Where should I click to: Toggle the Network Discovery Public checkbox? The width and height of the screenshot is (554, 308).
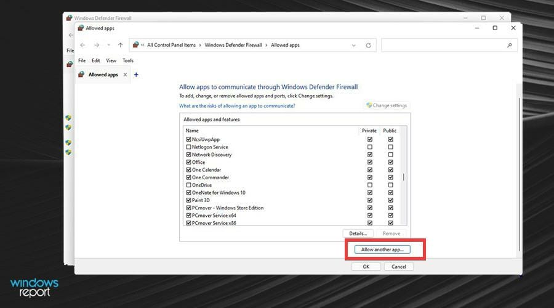coord(390,155)
